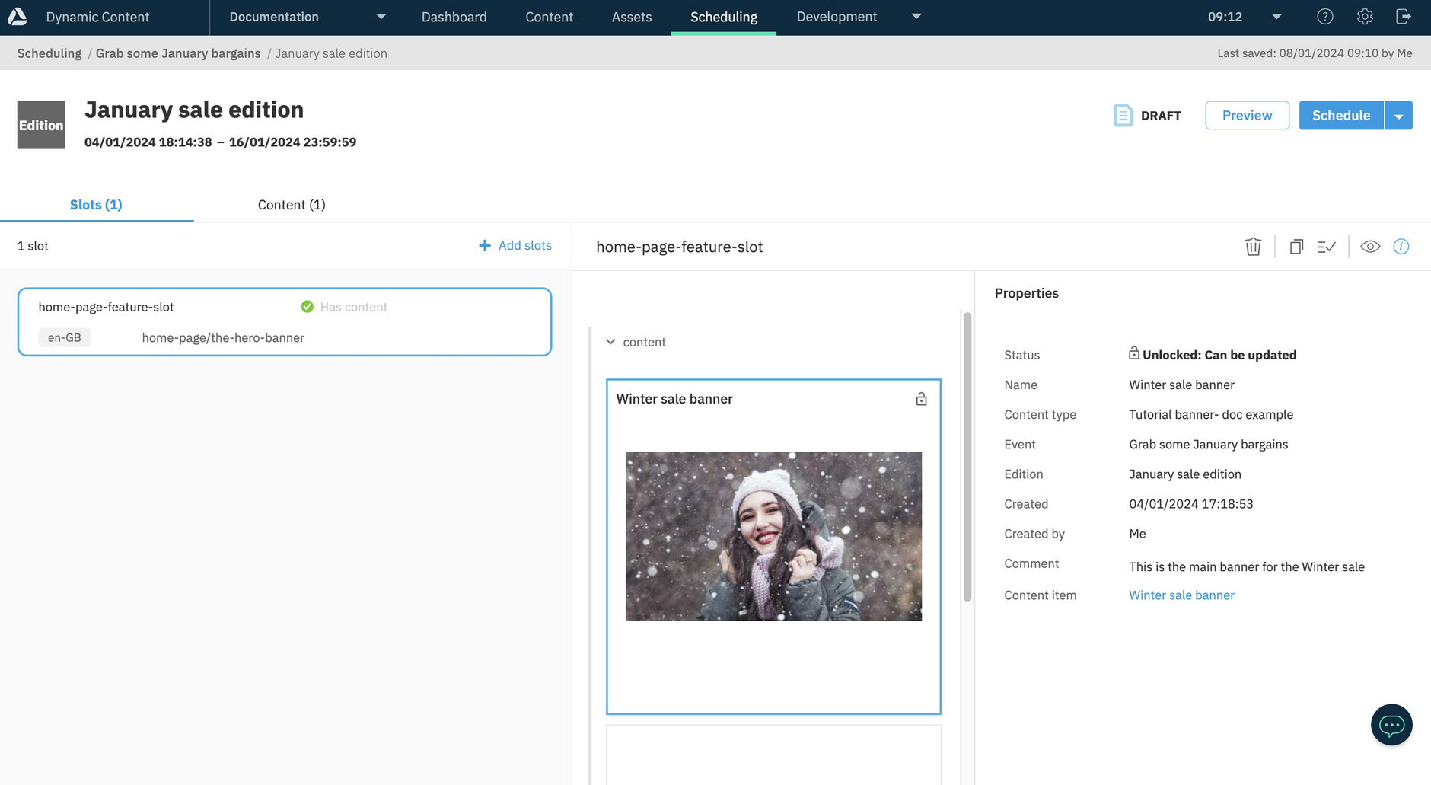Switch to the Content (1) tab
Image resolution: width=1431 pixels, height=785 pixels.
coord(292,205)
